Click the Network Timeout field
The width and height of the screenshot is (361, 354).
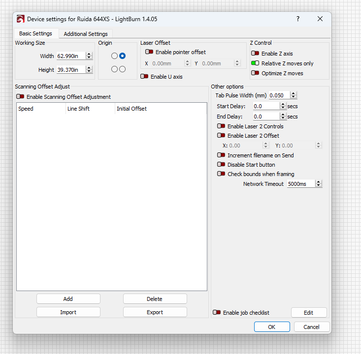point(301,184)
